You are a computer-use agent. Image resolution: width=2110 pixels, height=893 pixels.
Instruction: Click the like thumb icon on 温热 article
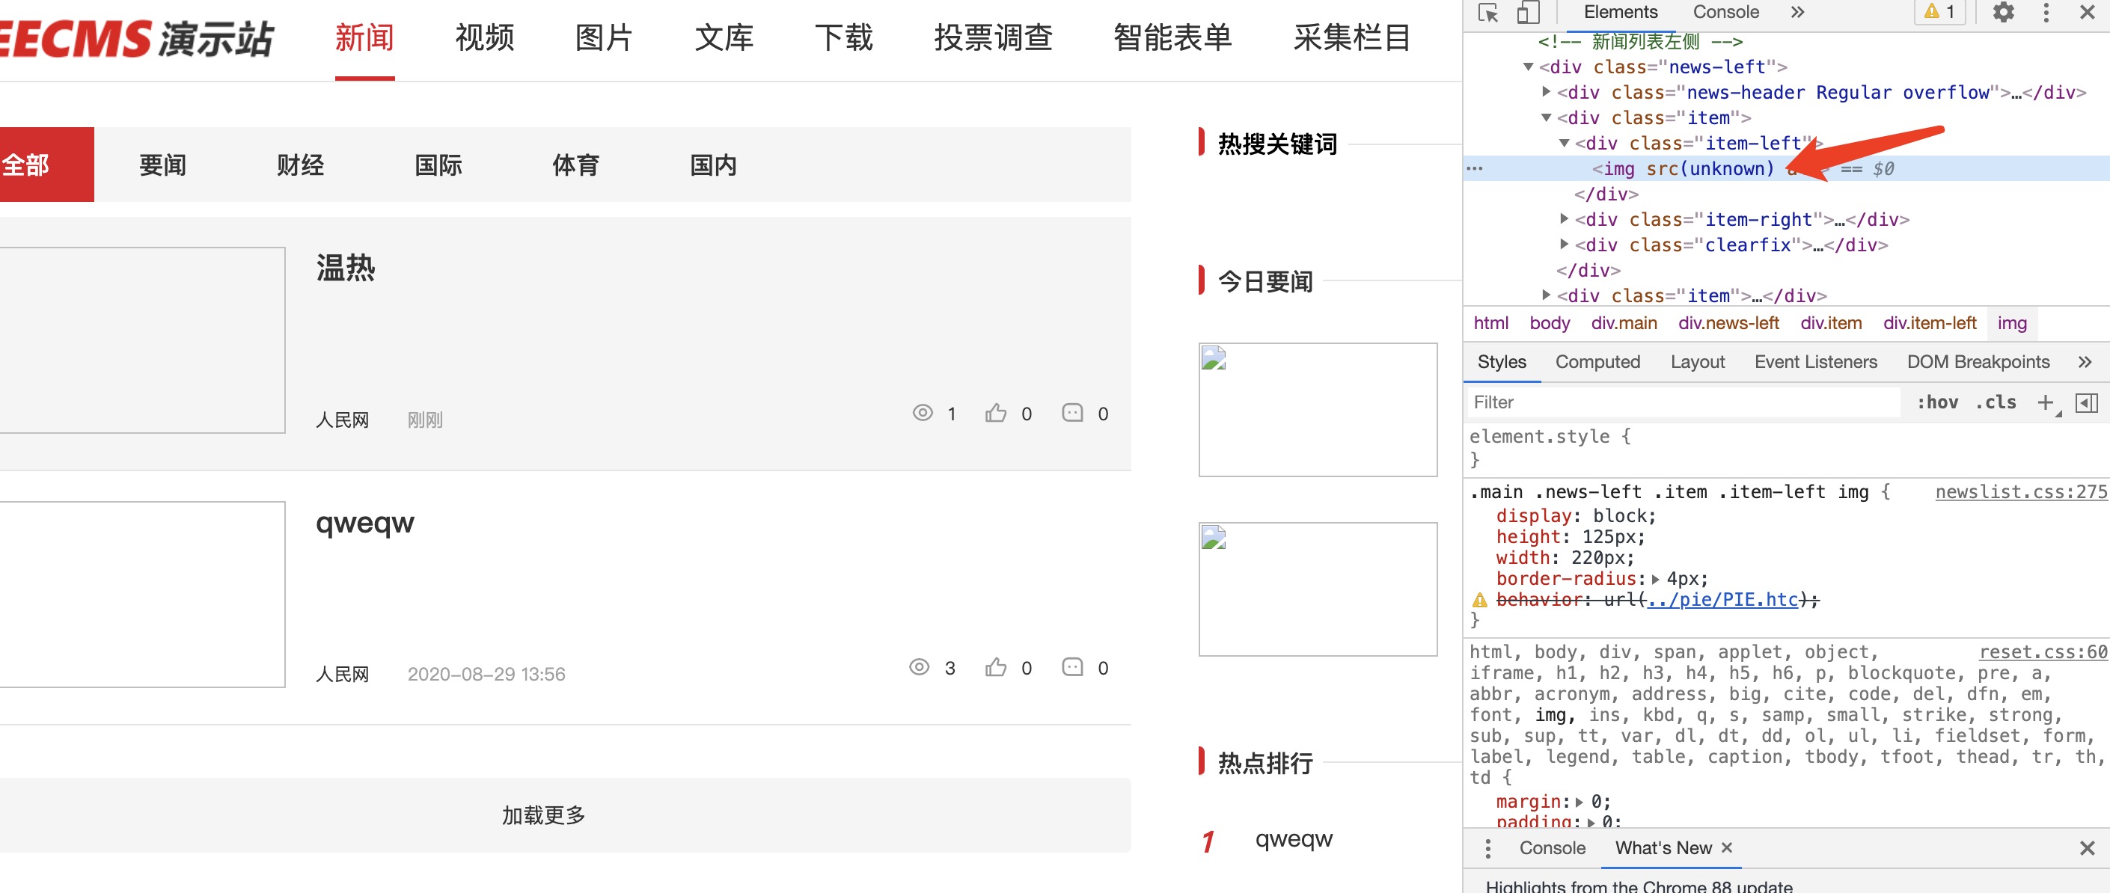coord(995,413)
